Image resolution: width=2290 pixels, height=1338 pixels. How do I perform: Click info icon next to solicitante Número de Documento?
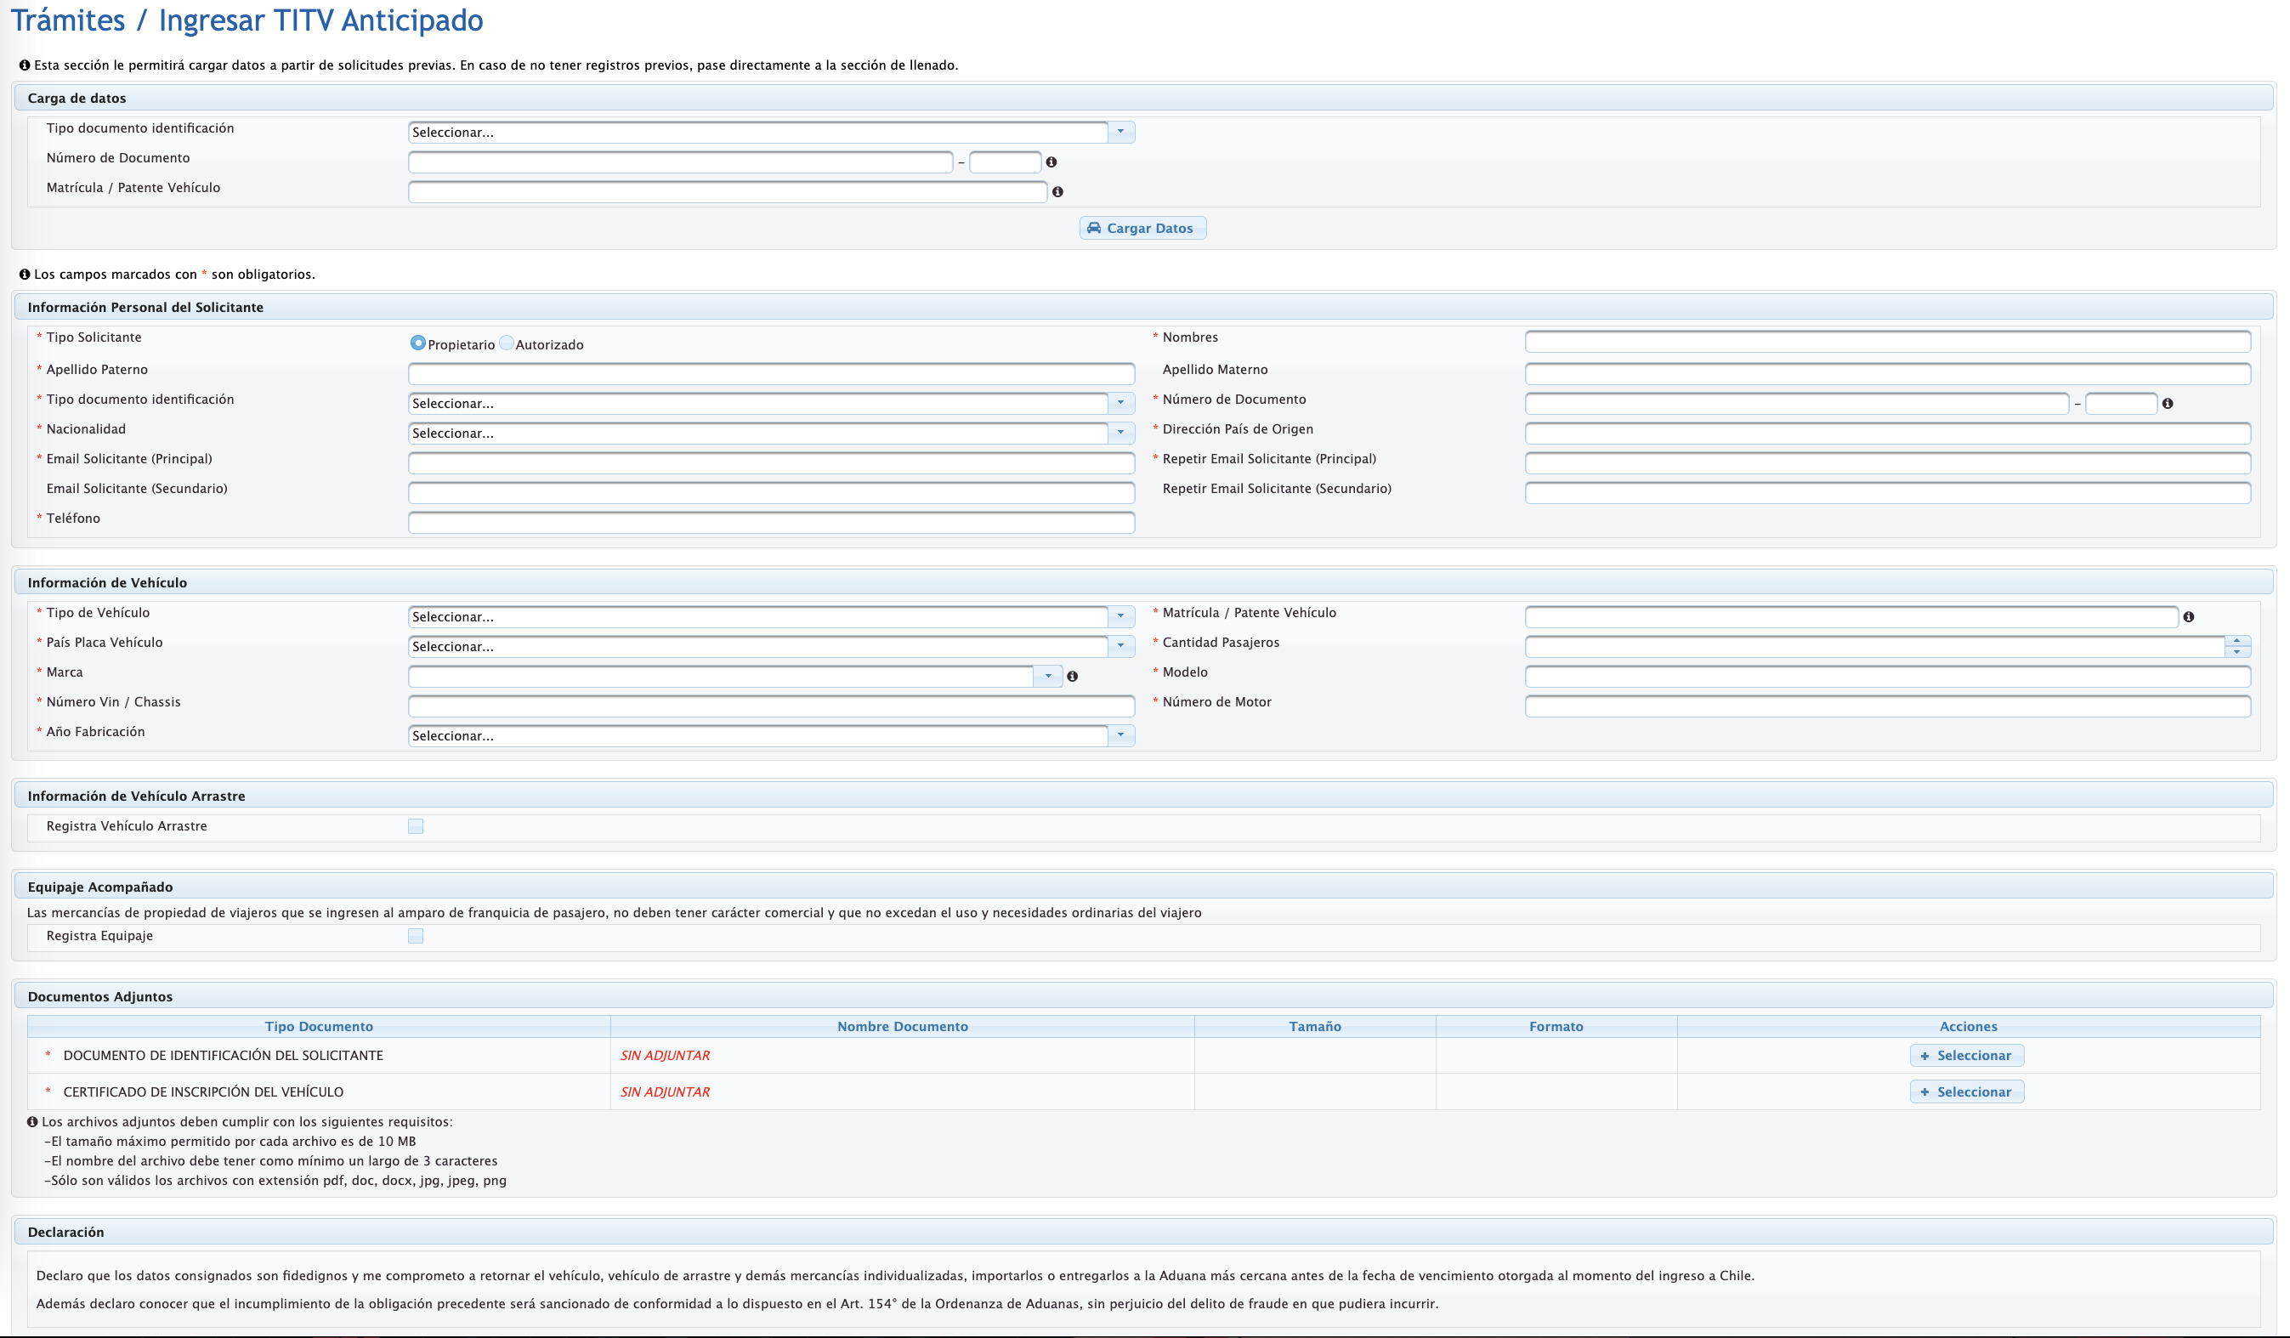pos(2168,404)
